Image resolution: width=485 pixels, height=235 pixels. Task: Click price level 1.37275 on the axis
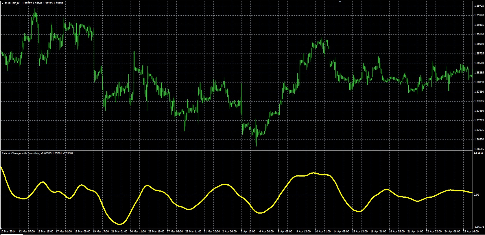tap(479, 120)
